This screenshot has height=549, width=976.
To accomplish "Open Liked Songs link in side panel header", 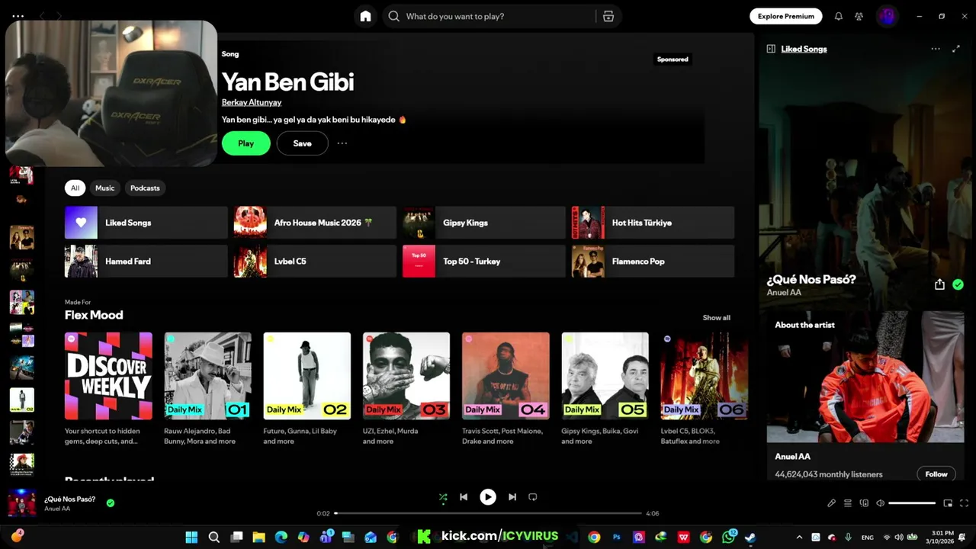I will click(804, 49).
